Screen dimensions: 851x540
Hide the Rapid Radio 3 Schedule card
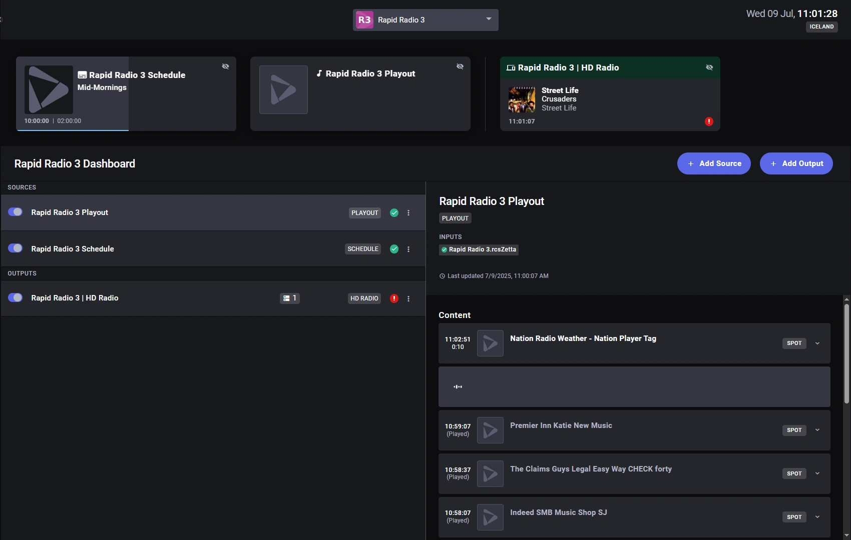tap(226, 66)
